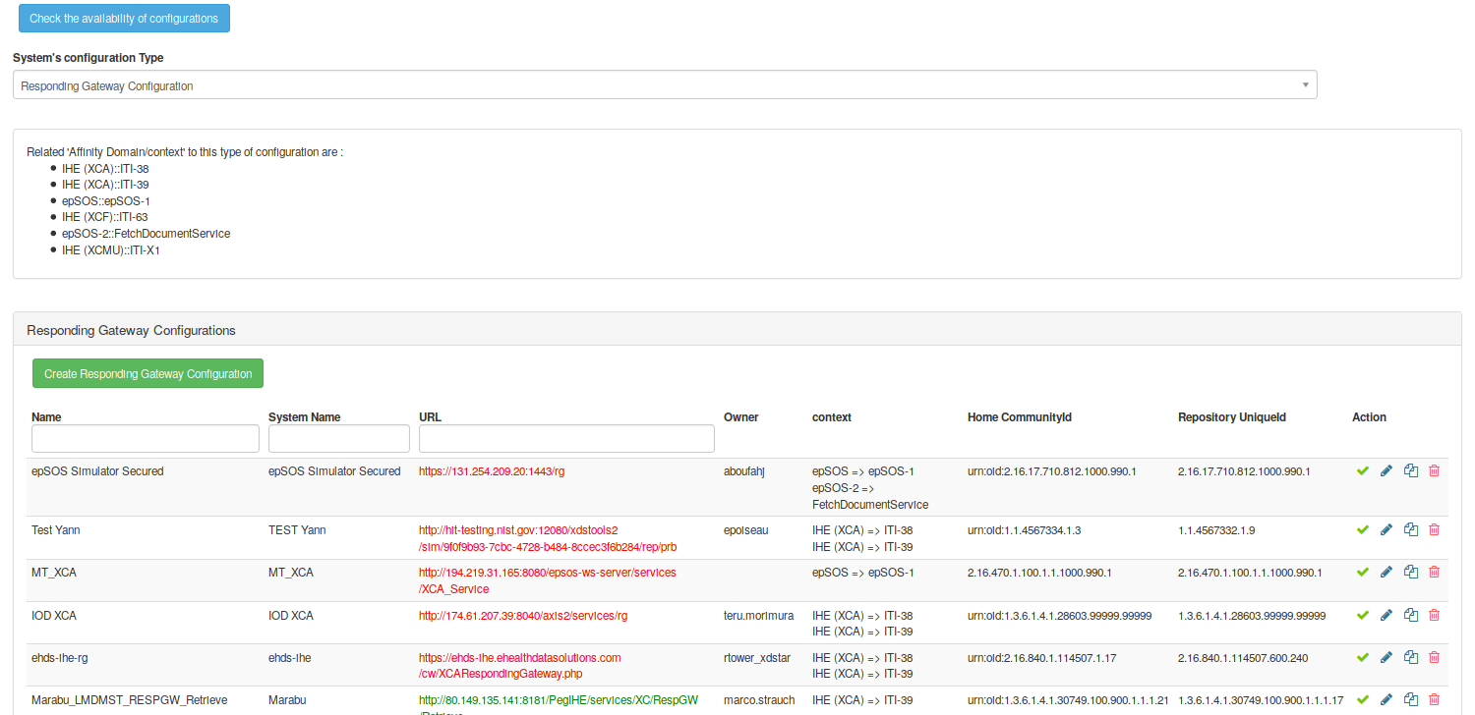
Task: Duplicate the MT_XCA configuration using copy icon
Action: tap(1411, 573)
